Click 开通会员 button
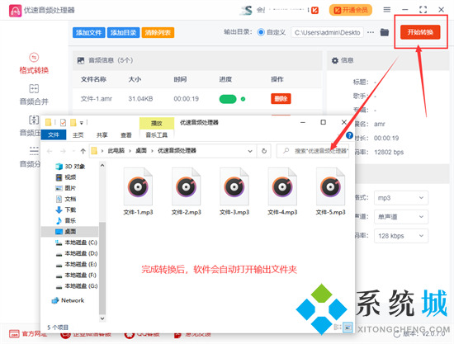 click(x=351, y=10)
